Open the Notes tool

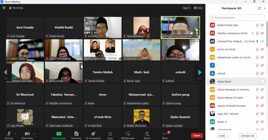147,135
